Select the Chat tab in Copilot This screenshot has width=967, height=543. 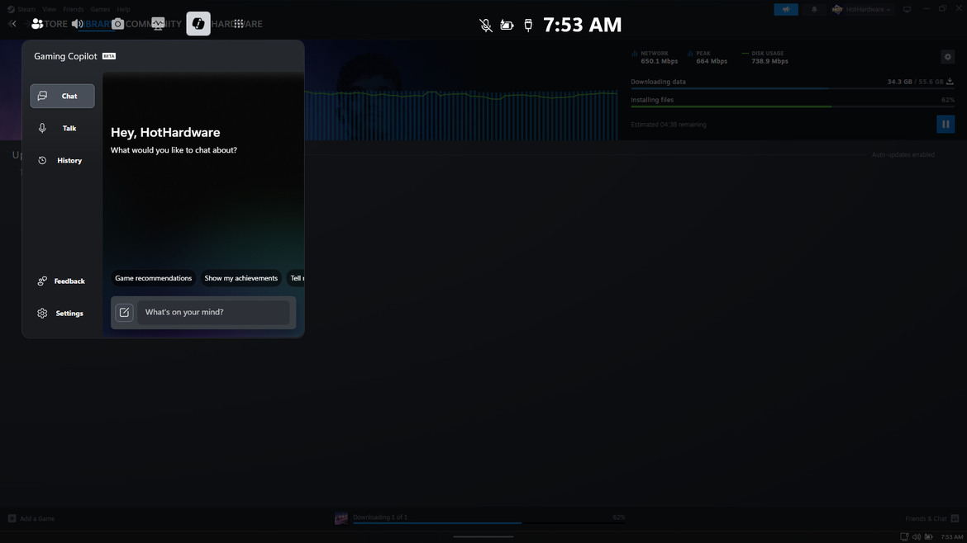tap(62, 97)
